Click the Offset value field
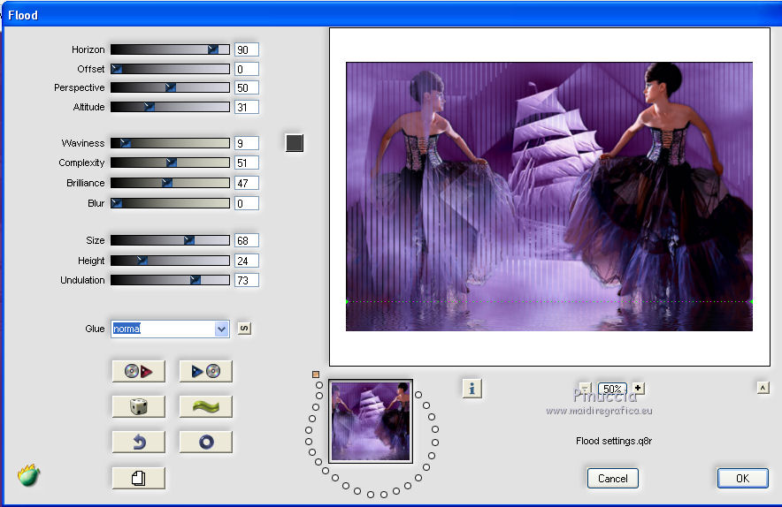Image resolution: width=782 pixels, height=507 pixels. click(x=247, y=69)
